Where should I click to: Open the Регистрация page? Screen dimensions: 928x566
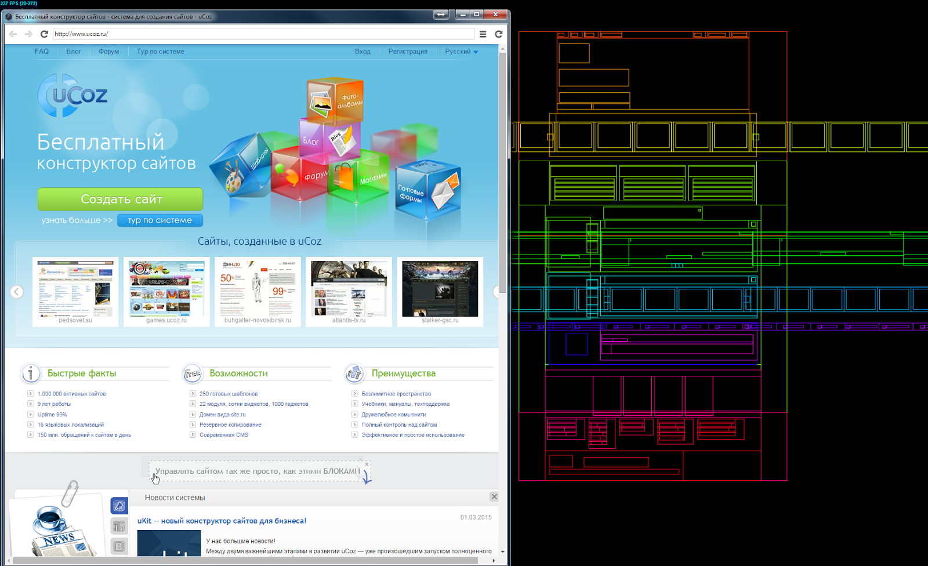[408, 52]
